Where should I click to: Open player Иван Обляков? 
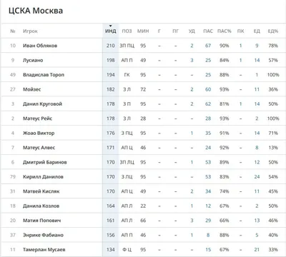(x=40, y=46)
